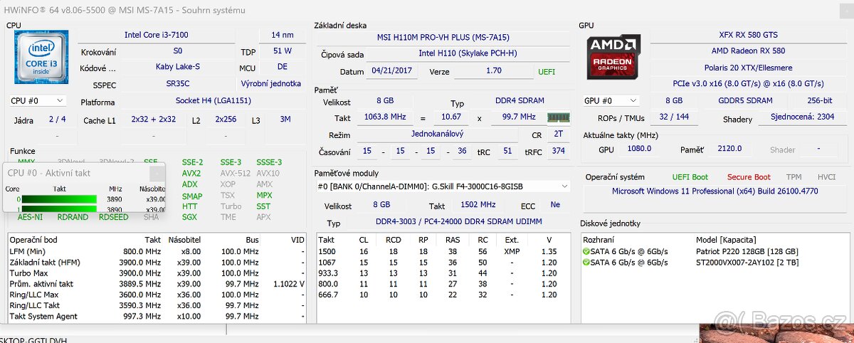854x343 pixels.
Task: Click the MPX feature flag
Action: click(x=264, y=196)
